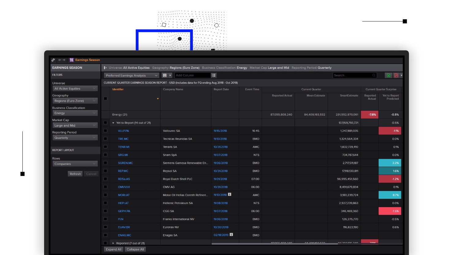Select the TENR.MI row checkbox

[105, 147]
